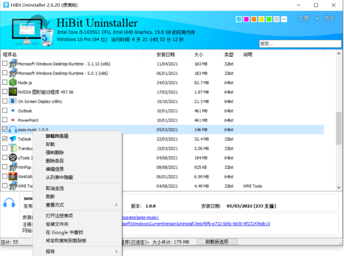Sort by the 程序名 column header

coord(10,54)
